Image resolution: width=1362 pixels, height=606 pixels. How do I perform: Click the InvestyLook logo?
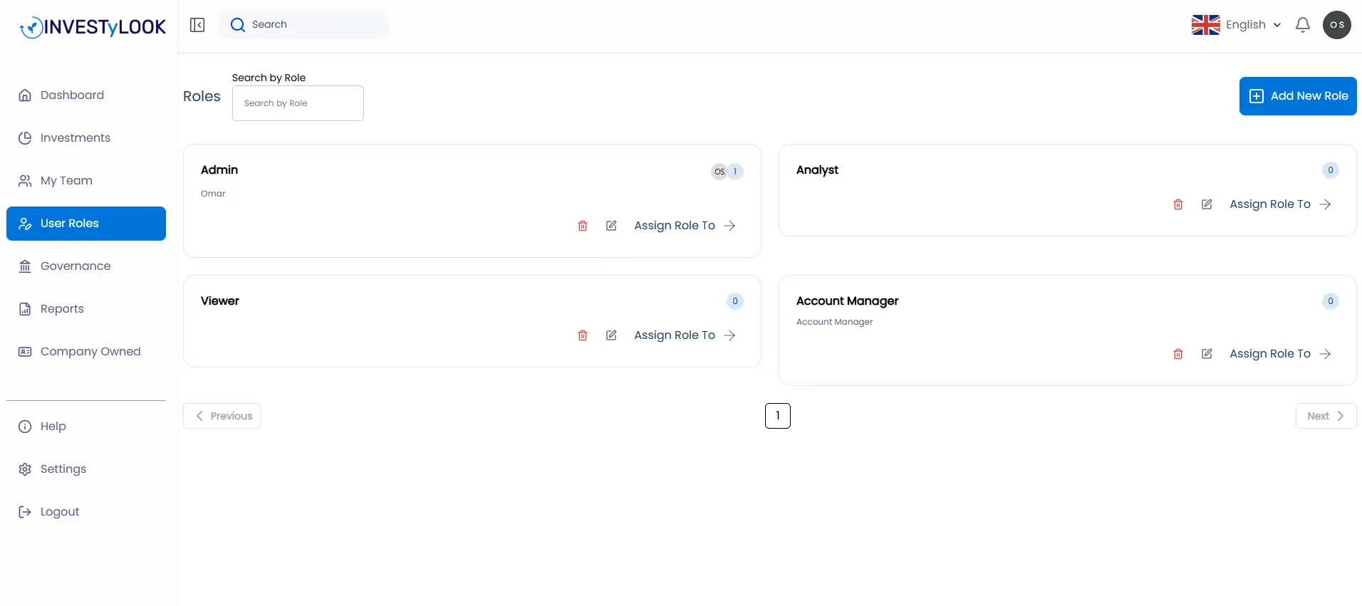(x=93, y=27)
